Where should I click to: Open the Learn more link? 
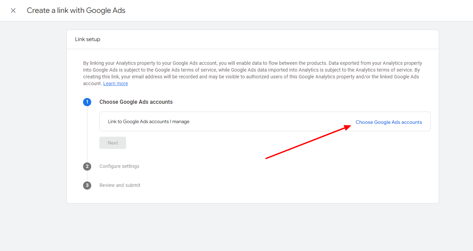(x=116, y=83)
